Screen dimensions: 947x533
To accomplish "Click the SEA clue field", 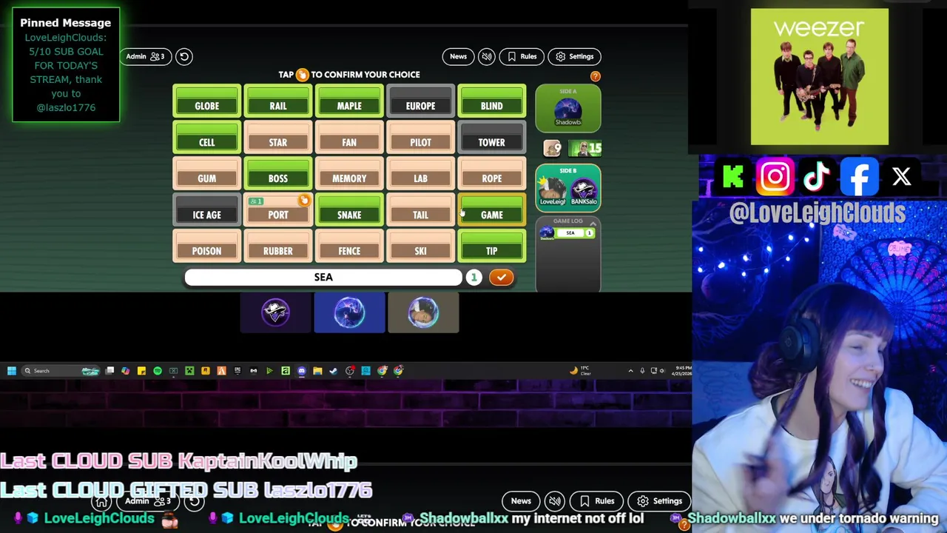I will coord(323,277).
